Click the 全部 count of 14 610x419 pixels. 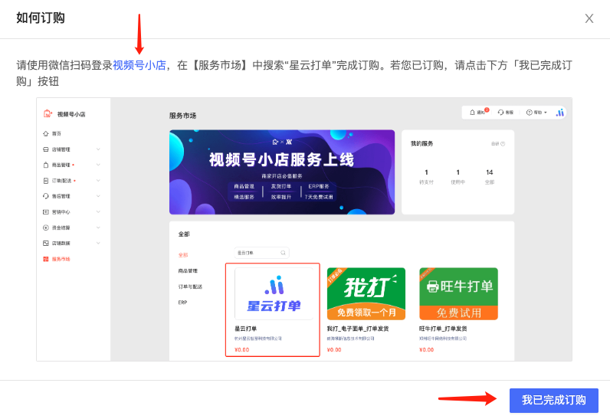pyautogui.click(x=490, y=172)
